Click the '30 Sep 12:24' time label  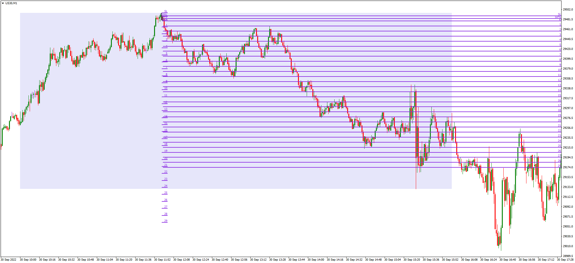click(201, 260)
